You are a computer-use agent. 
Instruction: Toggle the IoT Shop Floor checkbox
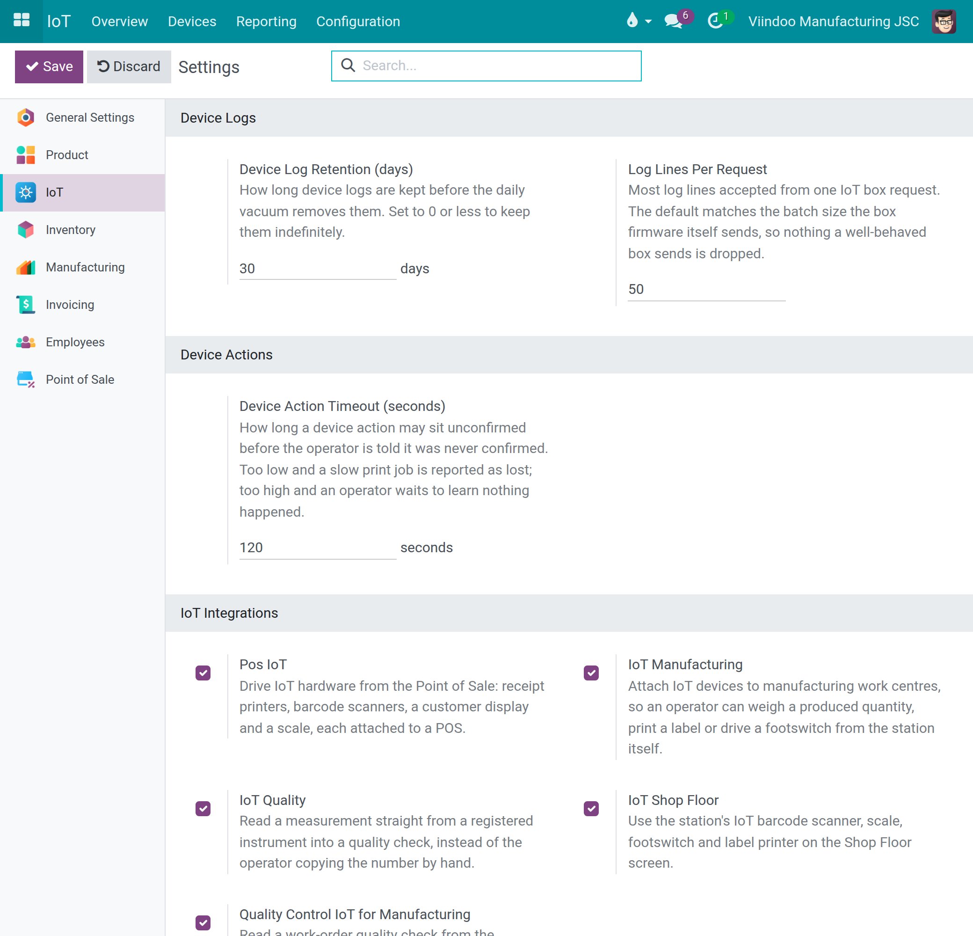pyautogui.click(x=591, y=808)
